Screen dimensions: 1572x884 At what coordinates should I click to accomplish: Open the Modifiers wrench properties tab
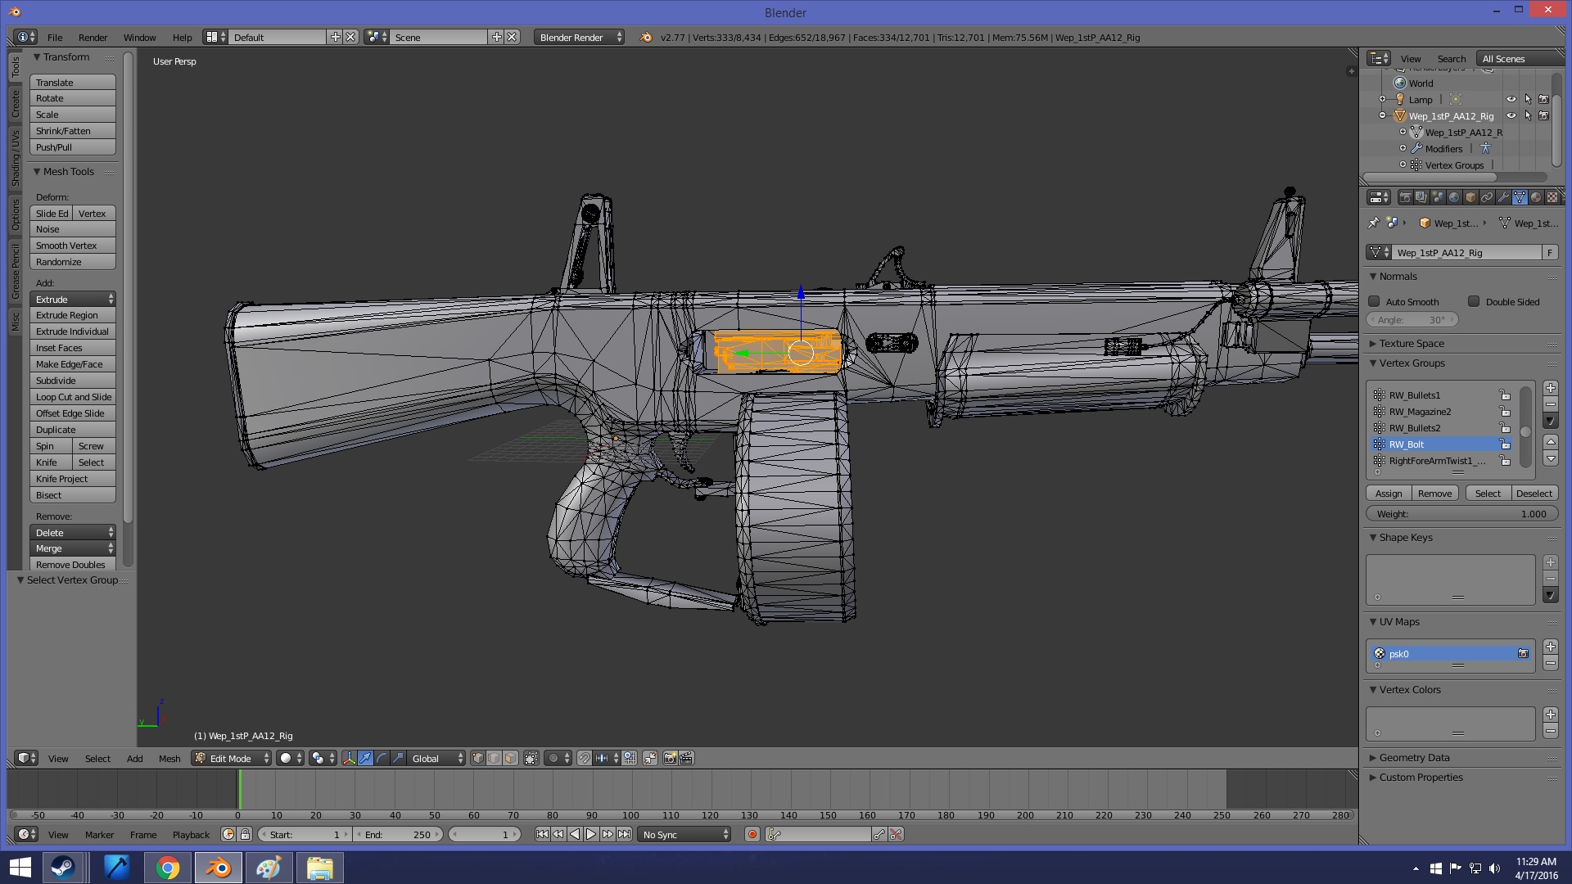(x=1503, y=197)
